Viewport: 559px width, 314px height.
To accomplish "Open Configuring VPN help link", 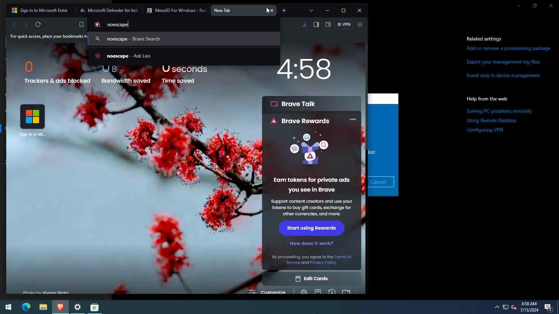I will 485,130.
